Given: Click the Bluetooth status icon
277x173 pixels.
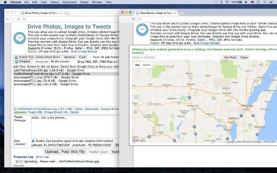Looking at the screenshot, I should coord(221,2).
